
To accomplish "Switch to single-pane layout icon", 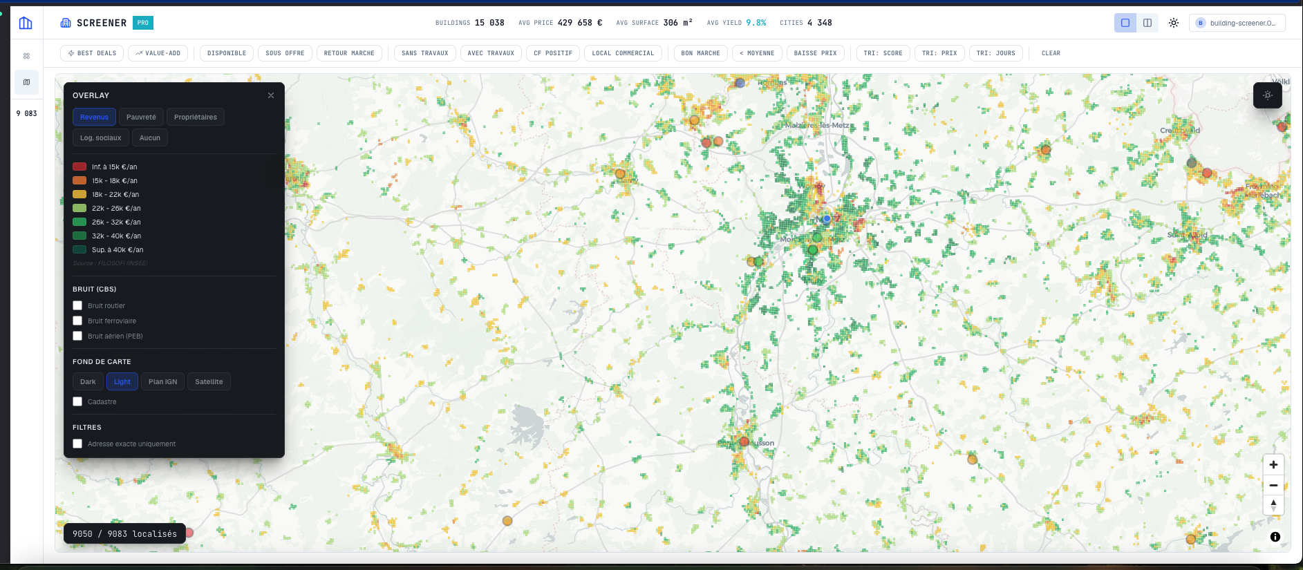I will pos(1125,23).
